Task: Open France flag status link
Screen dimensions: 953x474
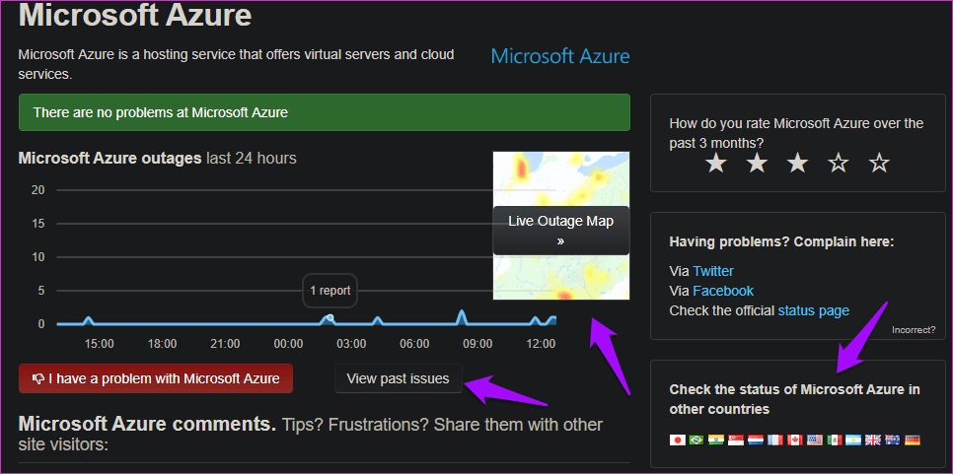Action: [775, 440]
